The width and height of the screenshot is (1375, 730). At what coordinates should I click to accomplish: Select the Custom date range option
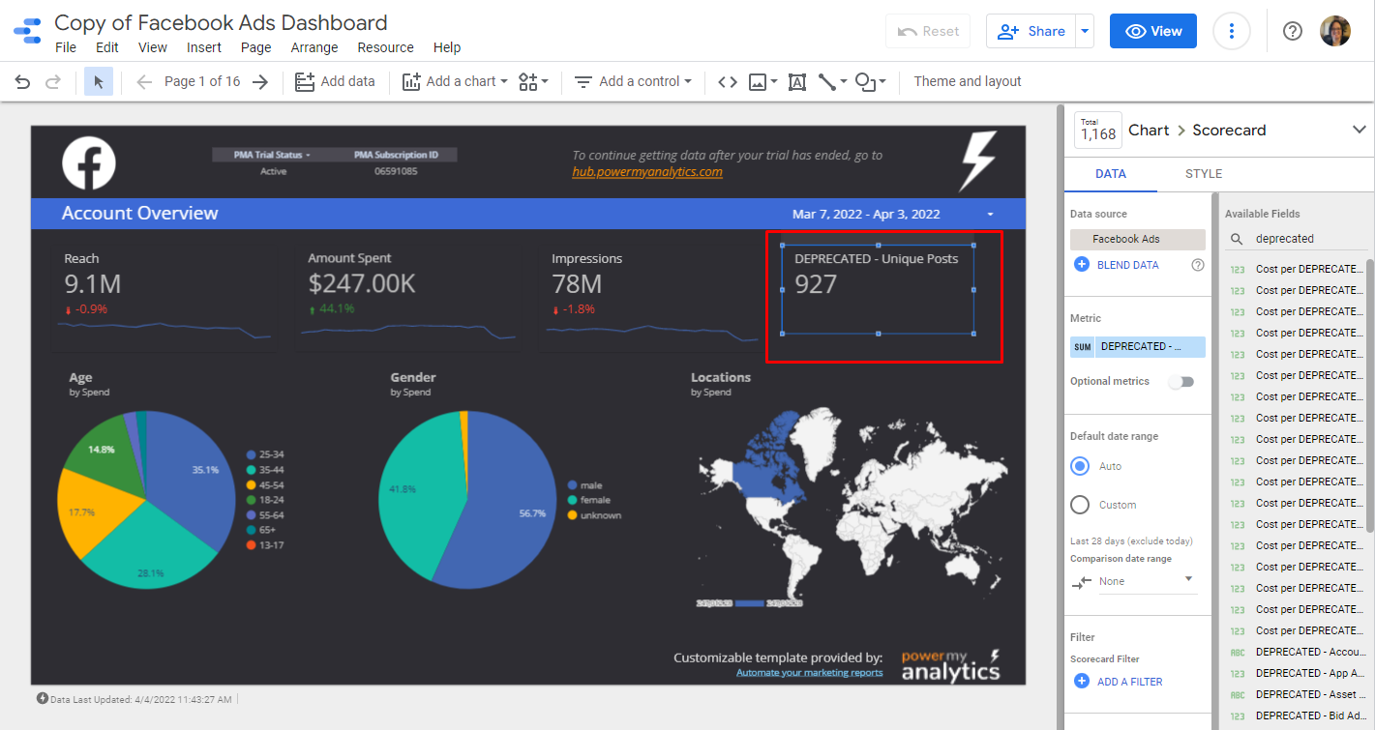point(1080,505)
